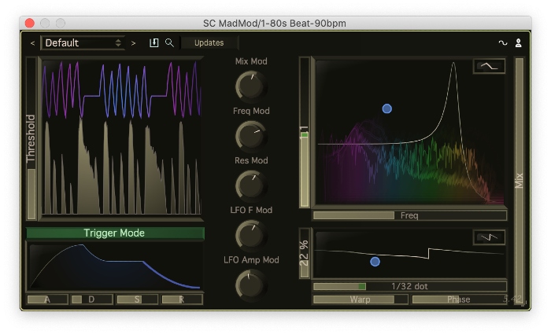Click the blue filter cutoff handle
Image resolution: width=551 pixels, height=334 pixels.
coord(386,108)
